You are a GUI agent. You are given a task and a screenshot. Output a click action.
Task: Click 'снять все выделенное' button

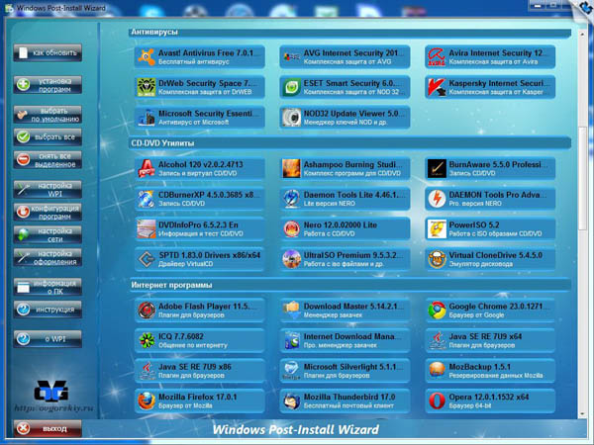(48, 160)
